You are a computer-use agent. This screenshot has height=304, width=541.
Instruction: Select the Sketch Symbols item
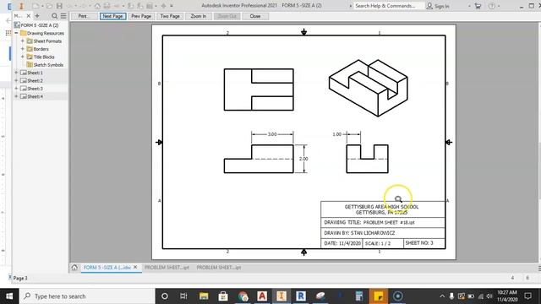(x=48, y=65)
